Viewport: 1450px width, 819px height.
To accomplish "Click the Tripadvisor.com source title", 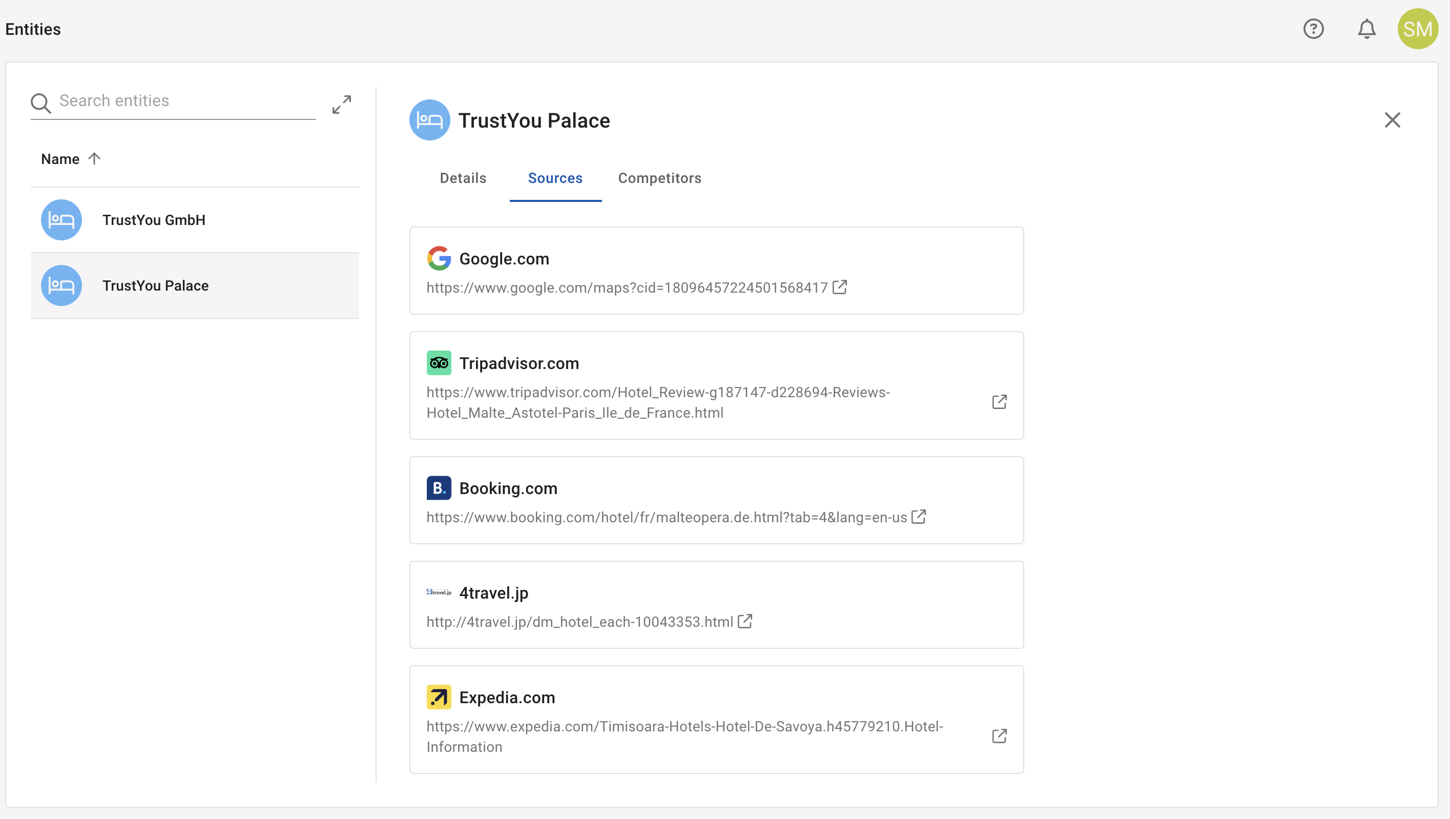I will pyautogui.click(x=519, y=363).
